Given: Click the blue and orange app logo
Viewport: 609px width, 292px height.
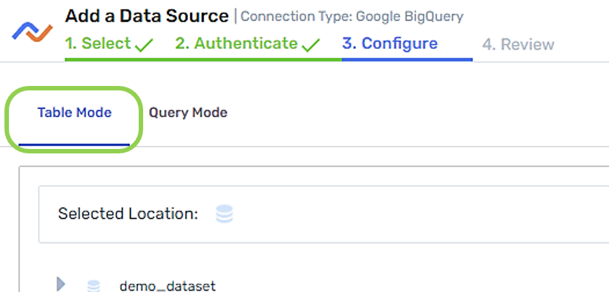Looking at the screenshot, I should [x=32, y=32].
